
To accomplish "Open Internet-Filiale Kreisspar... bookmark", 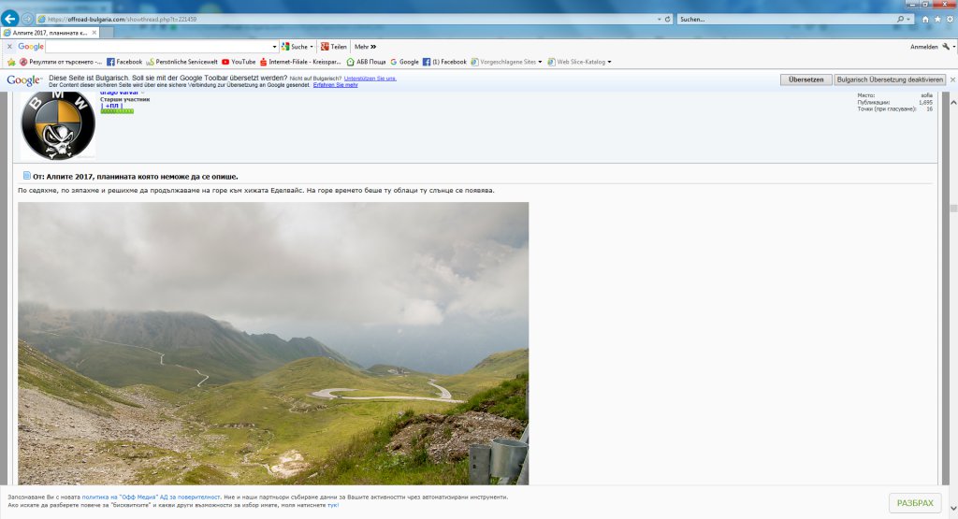I will (x=300, y=63).
